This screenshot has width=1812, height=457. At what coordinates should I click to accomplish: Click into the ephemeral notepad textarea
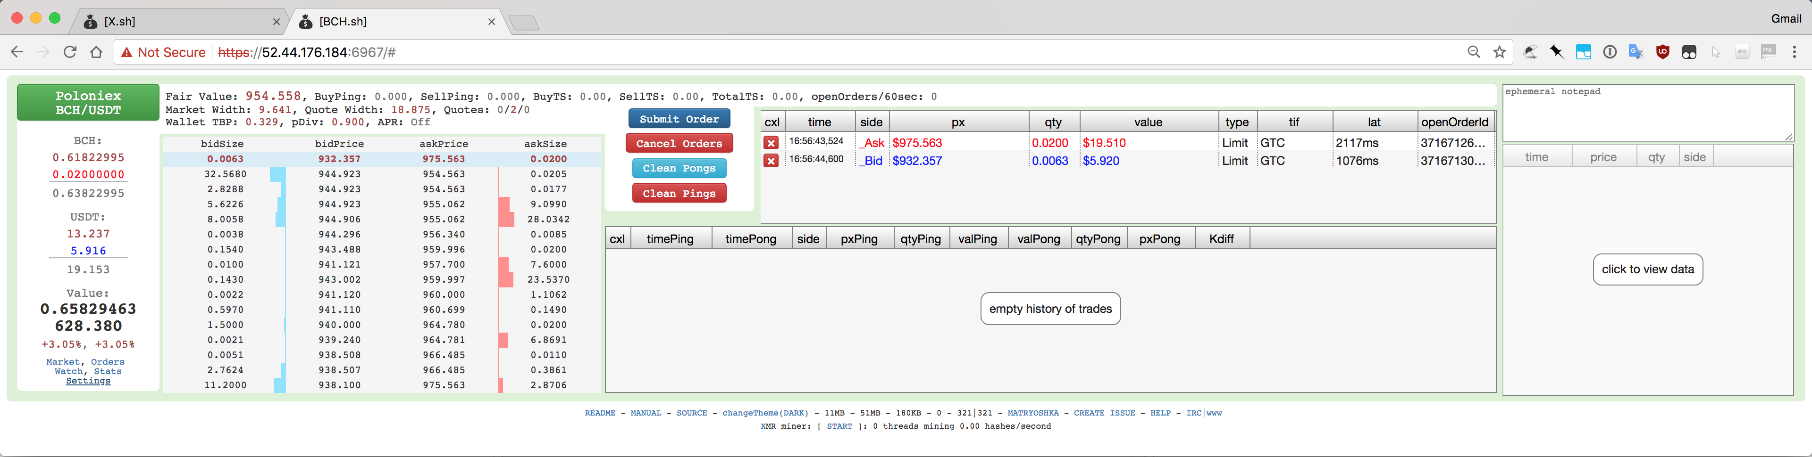[1648, 113]
